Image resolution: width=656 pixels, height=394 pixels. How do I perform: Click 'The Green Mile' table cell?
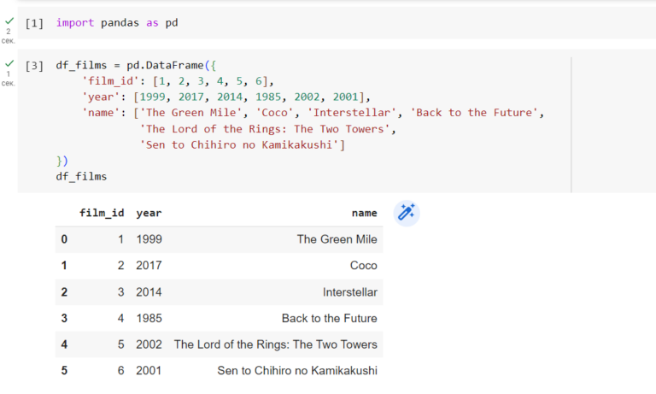tap(337, 239)
